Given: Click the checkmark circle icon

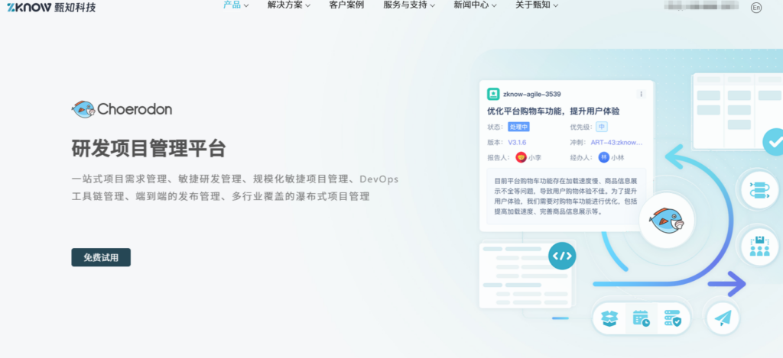Looking at the screenshot, I should click(774, 142).
